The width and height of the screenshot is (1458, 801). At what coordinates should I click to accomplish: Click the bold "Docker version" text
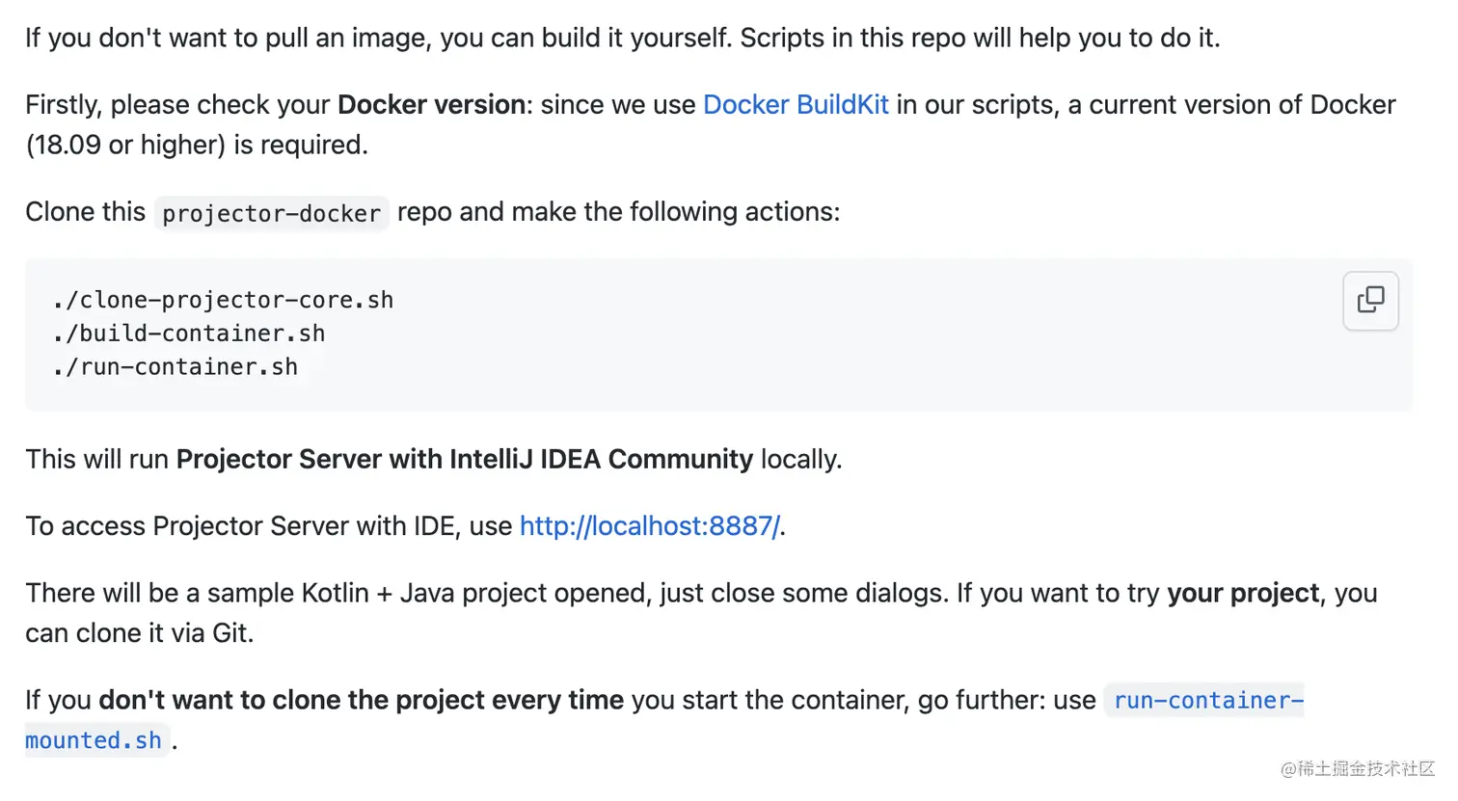click(431, 104)
